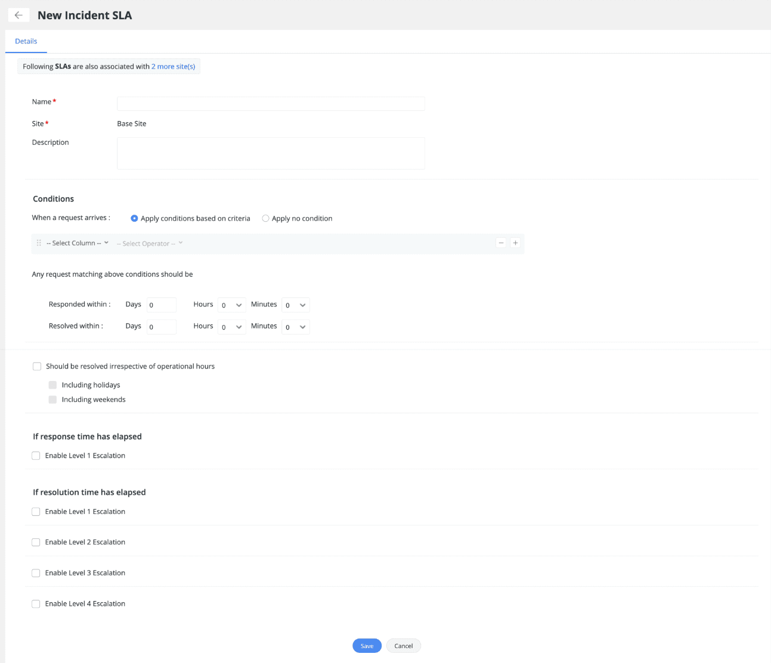The image size is (771, 663).
Task: Click the remove condition minus icon
Action: coord(501,243)
